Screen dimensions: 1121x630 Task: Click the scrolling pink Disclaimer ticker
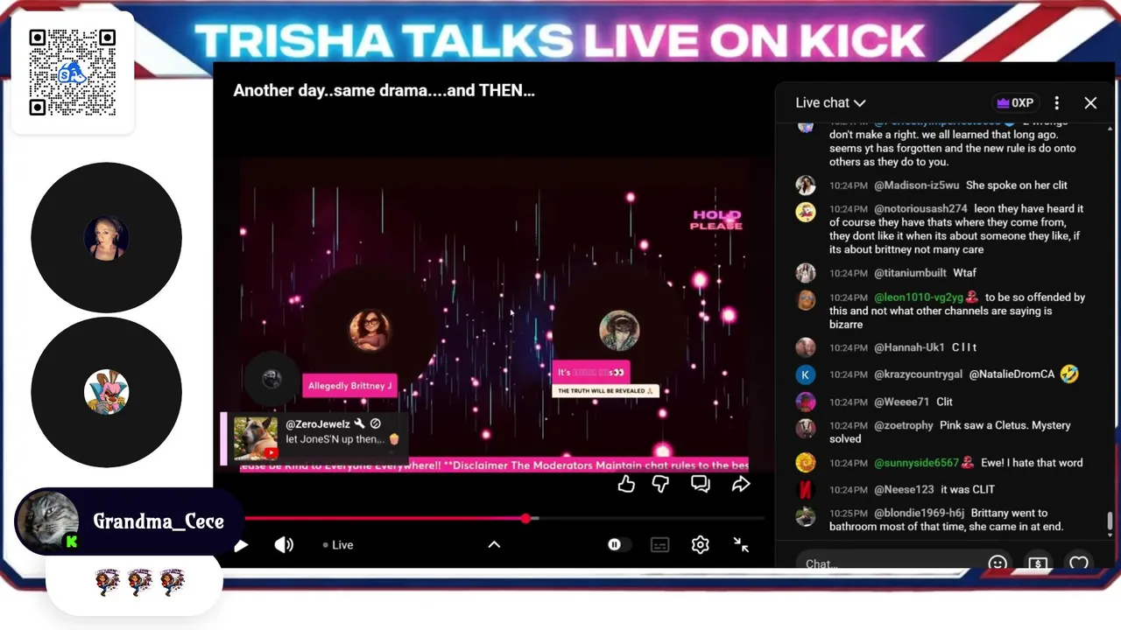coord(494,466)
